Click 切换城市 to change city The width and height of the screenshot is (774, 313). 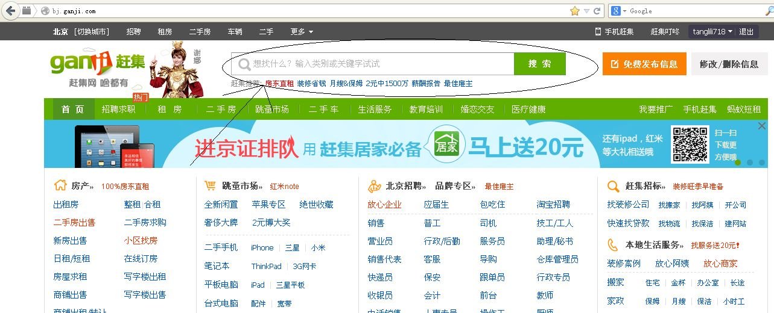tap(92, 32)
